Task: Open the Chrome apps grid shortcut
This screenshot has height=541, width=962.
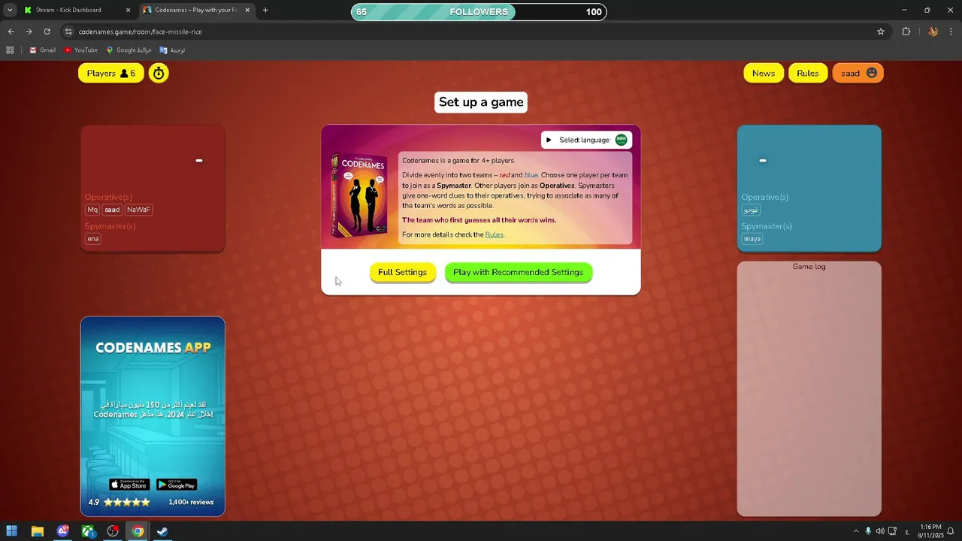Action: click(x=10, y=50)
